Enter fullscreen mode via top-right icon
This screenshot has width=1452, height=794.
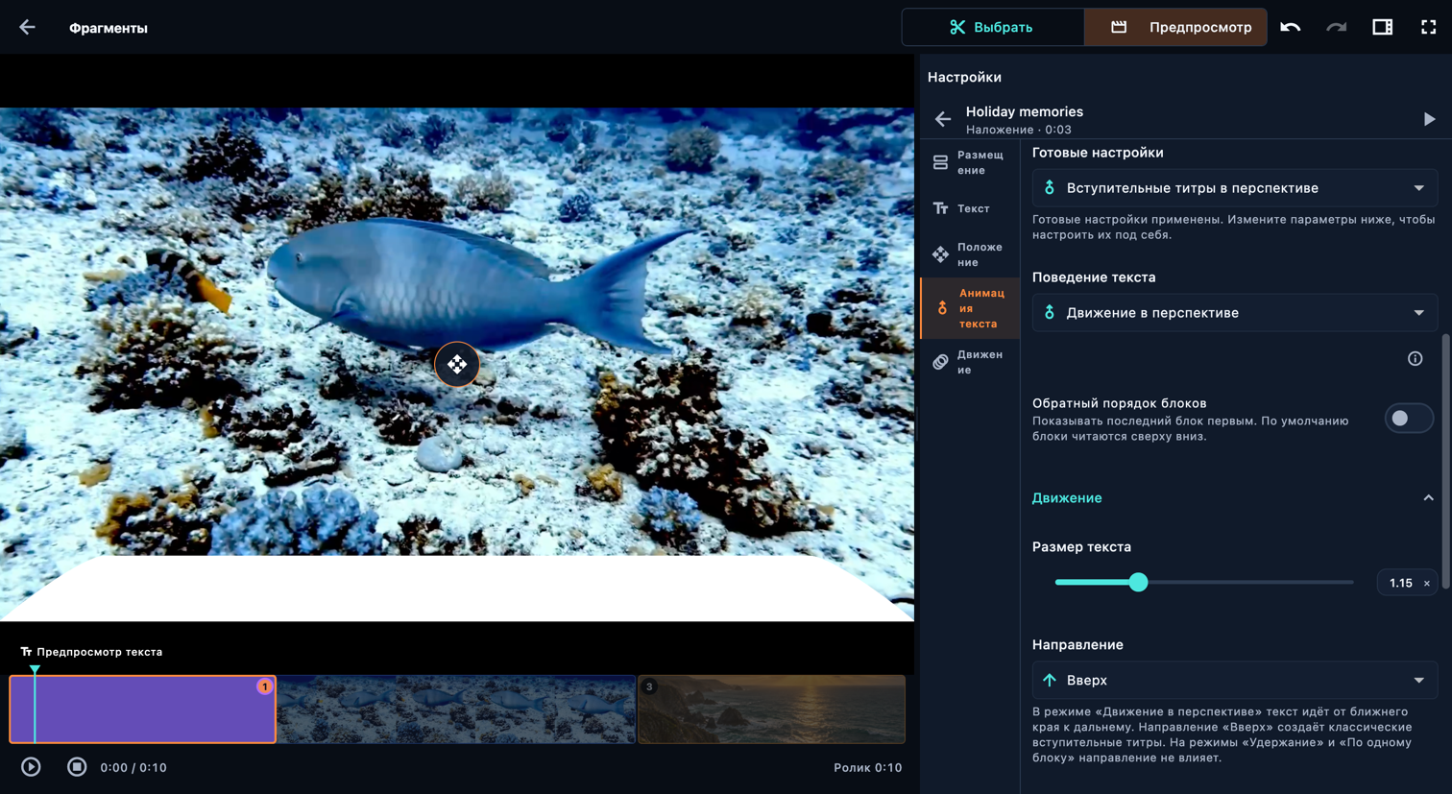pos(1428,27)
